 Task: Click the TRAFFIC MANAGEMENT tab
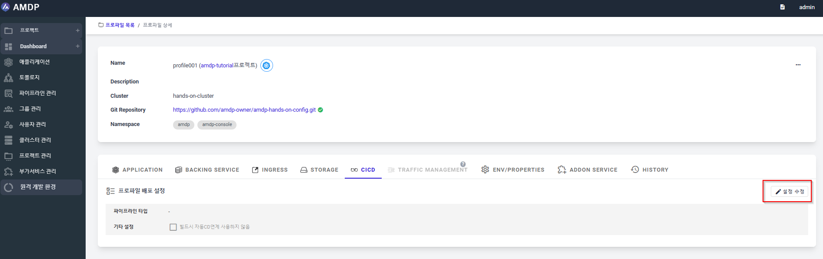click(x=428, y=170)
